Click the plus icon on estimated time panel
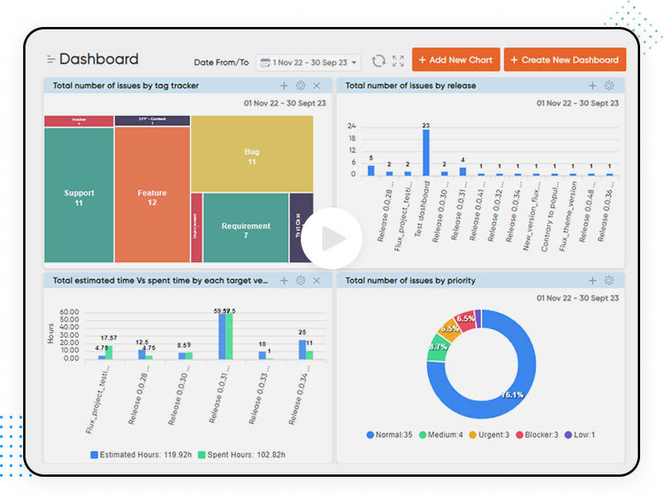Viewport: 664px width, 503px height. click(x=284, y=281)
